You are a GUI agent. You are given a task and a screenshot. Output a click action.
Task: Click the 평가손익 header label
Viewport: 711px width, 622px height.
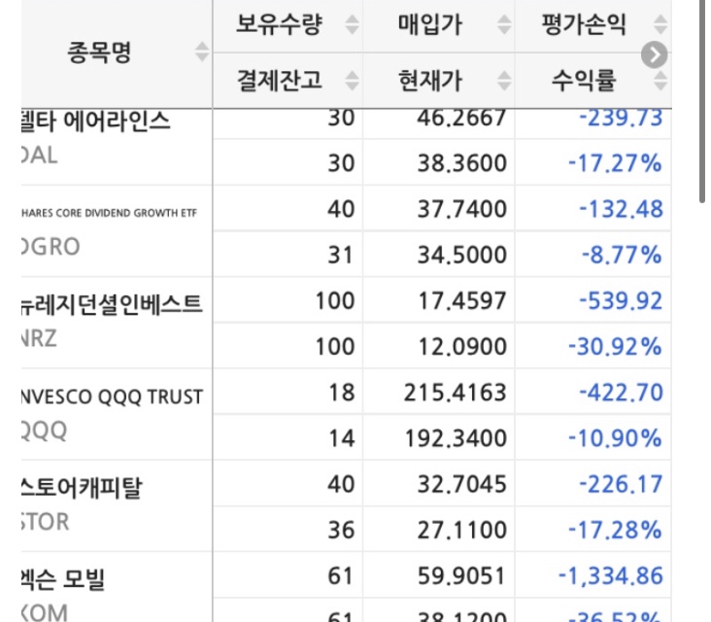584,24
